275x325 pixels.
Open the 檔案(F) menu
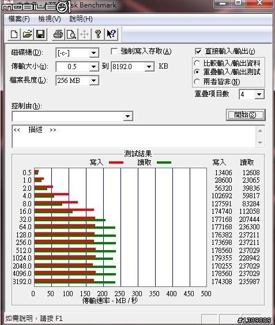19,19
